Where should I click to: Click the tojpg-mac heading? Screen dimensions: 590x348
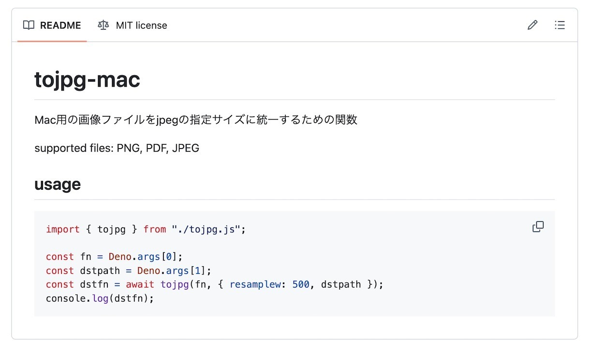click(x=87, y=80)
